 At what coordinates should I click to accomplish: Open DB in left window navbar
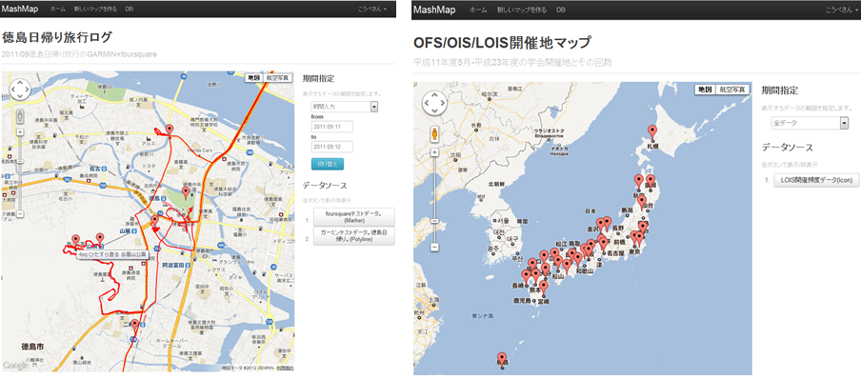[129, 10]
